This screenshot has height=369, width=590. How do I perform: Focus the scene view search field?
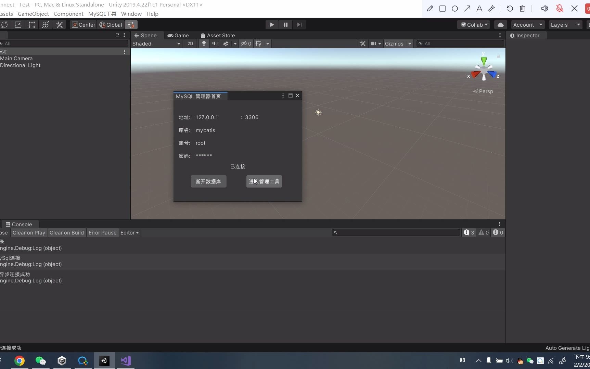click(460, 43)
